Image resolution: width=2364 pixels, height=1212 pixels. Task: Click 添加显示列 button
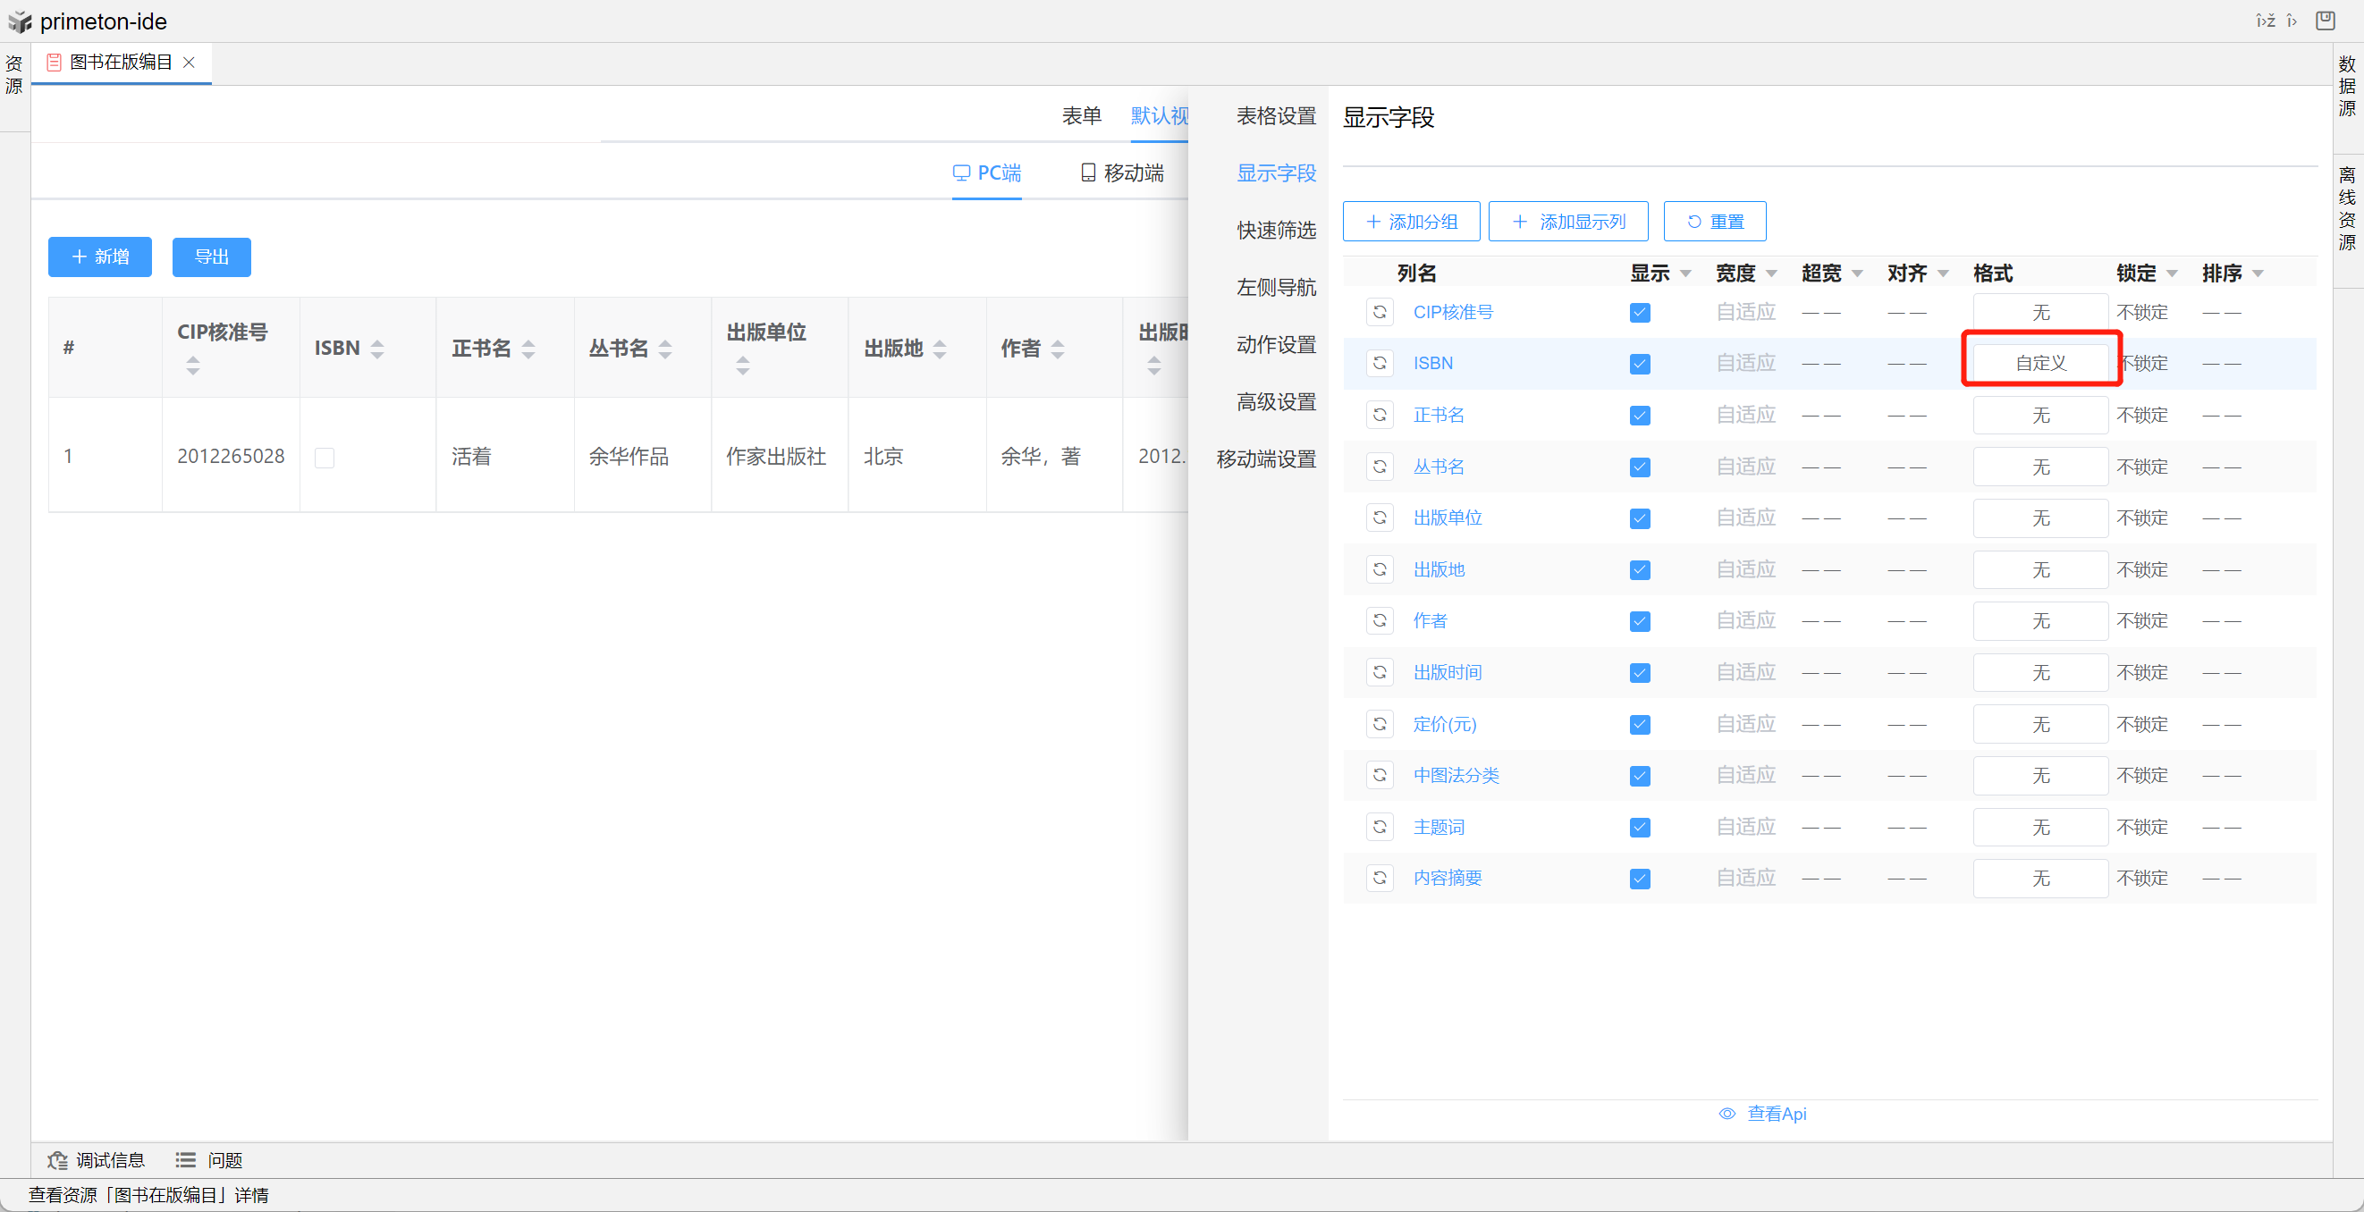tap(1567, 221)
